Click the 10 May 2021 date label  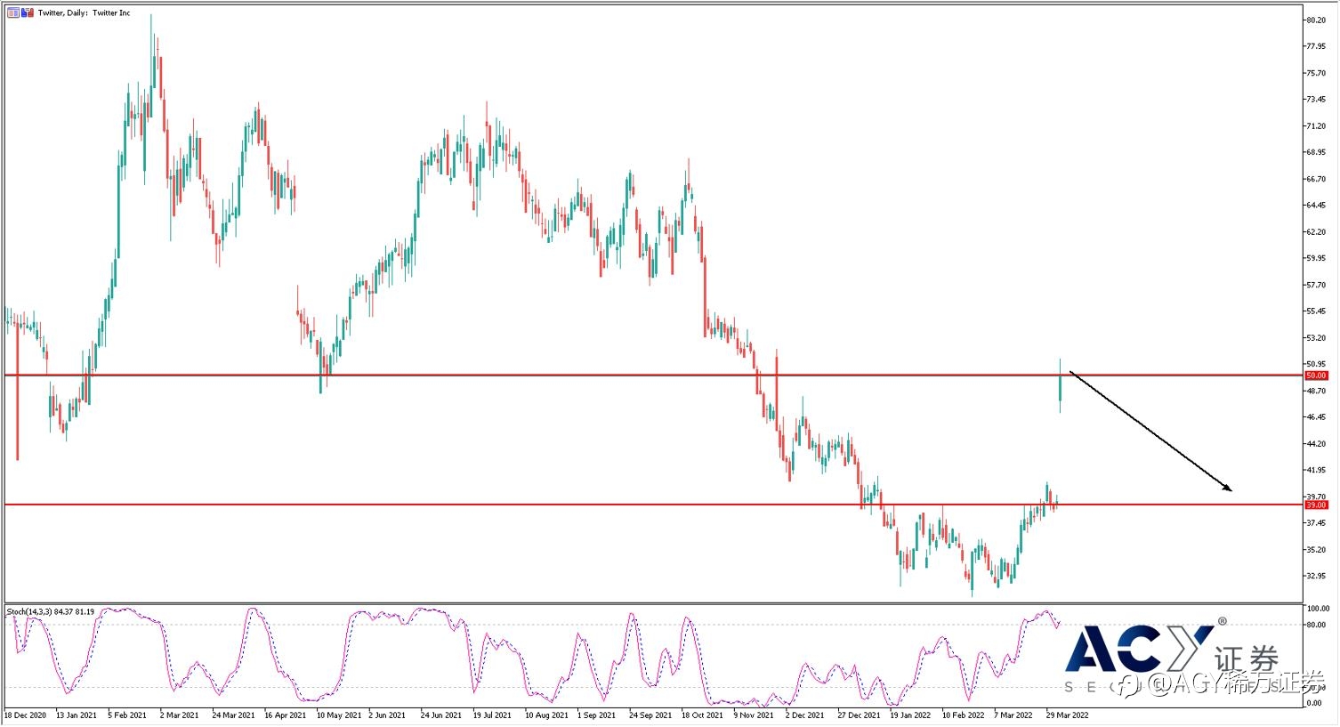(x=338, y=715)
